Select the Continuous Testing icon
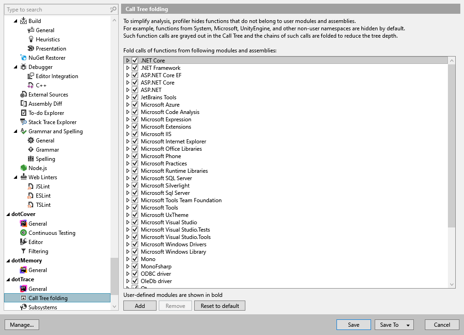This screenshot has width=464, height=335. [x=23, y=233]
